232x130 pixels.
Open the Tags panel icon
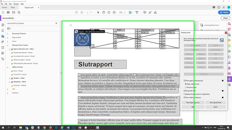tap(3, 59)
